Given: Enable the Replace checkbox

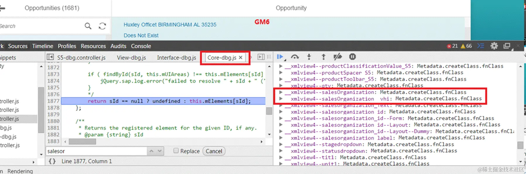Looking at the screenshot, I should tap(176, 151).
